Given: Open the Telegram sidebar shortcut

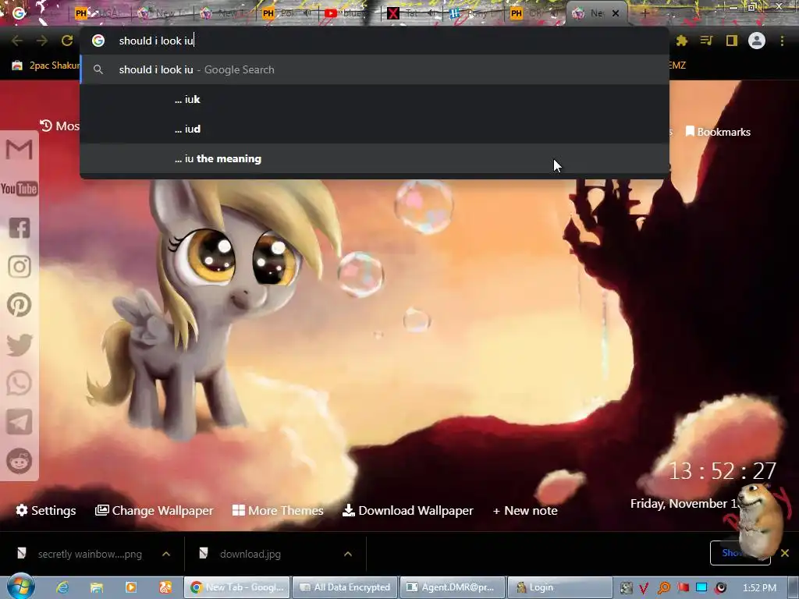Looking at the screenshot, I should [20, 422].
